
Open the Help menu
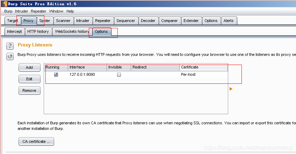70,11
